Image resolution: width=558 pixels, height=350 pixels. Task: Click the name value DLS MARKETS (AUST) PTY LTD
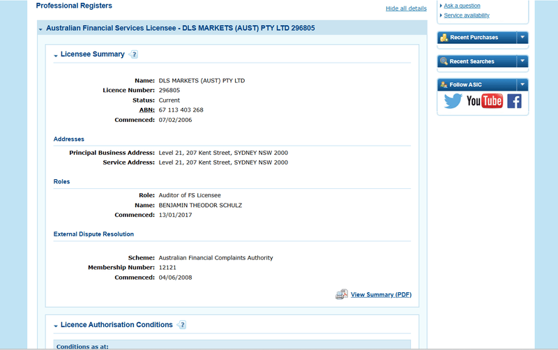tap(202, 81)
